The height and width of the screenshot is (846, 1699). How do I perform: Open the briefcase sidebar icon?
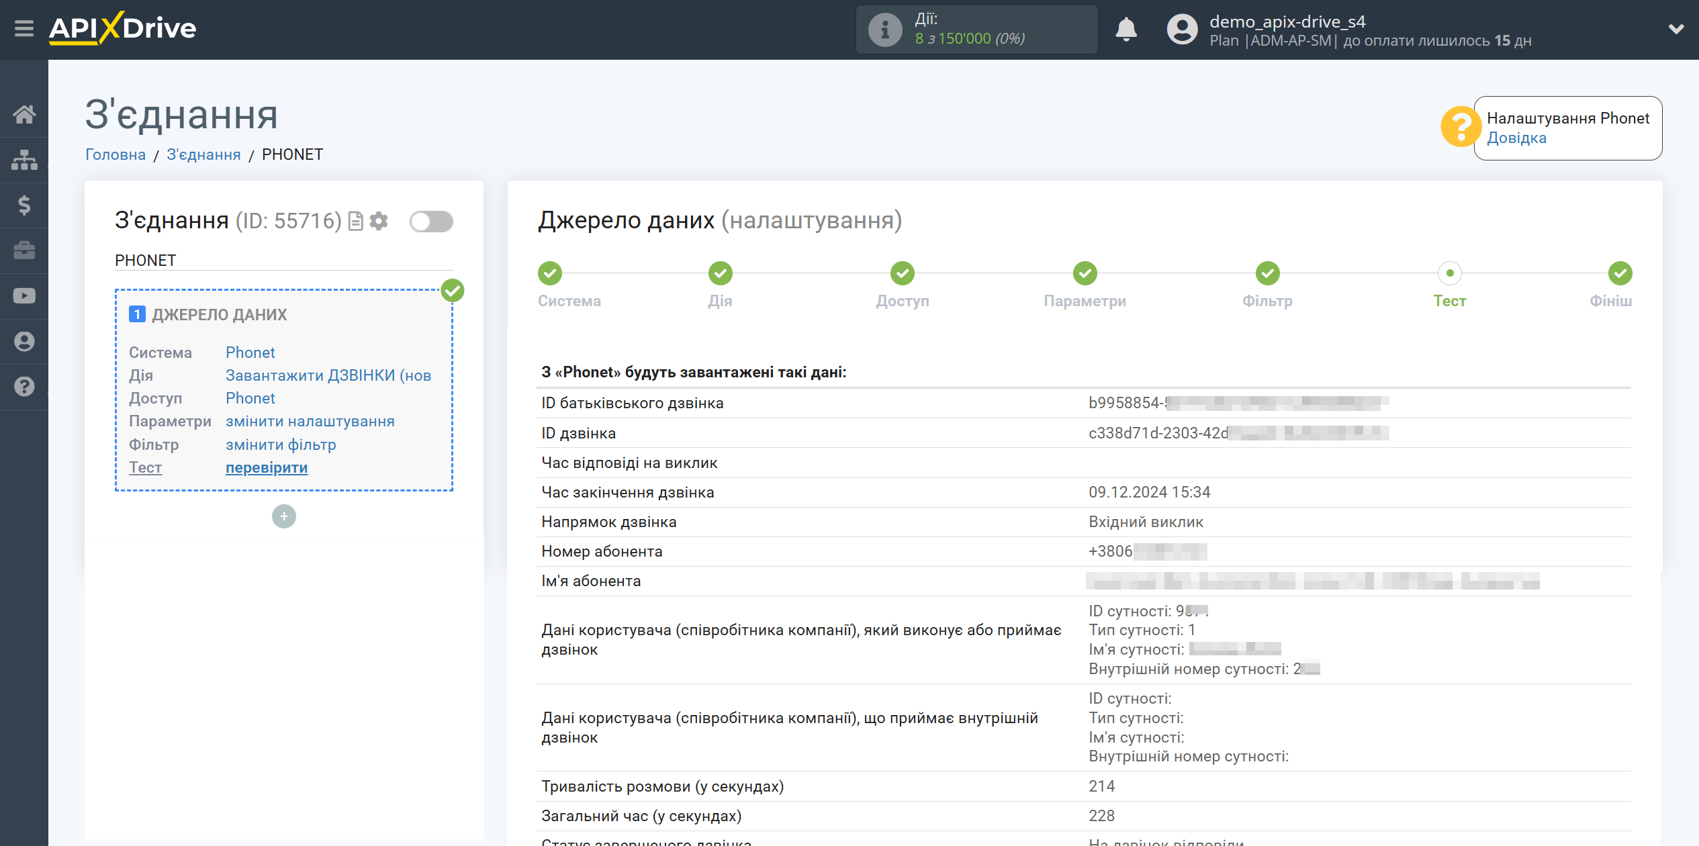[x=24, y=250]
